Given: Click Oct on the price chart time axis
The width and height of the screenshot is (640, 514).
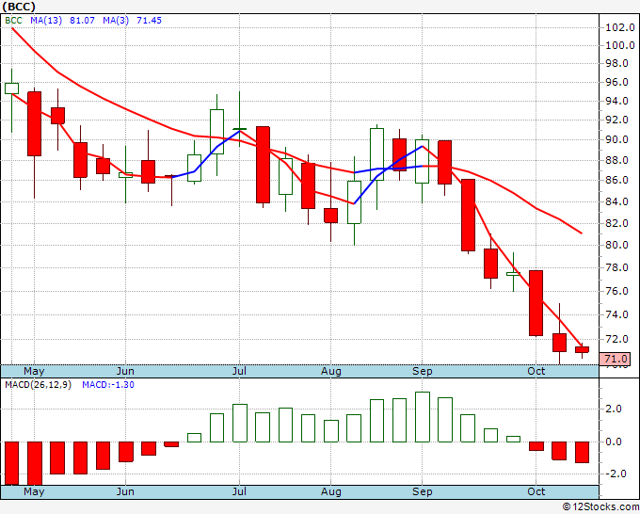Looking at the screenshot, I should point(536,371).
